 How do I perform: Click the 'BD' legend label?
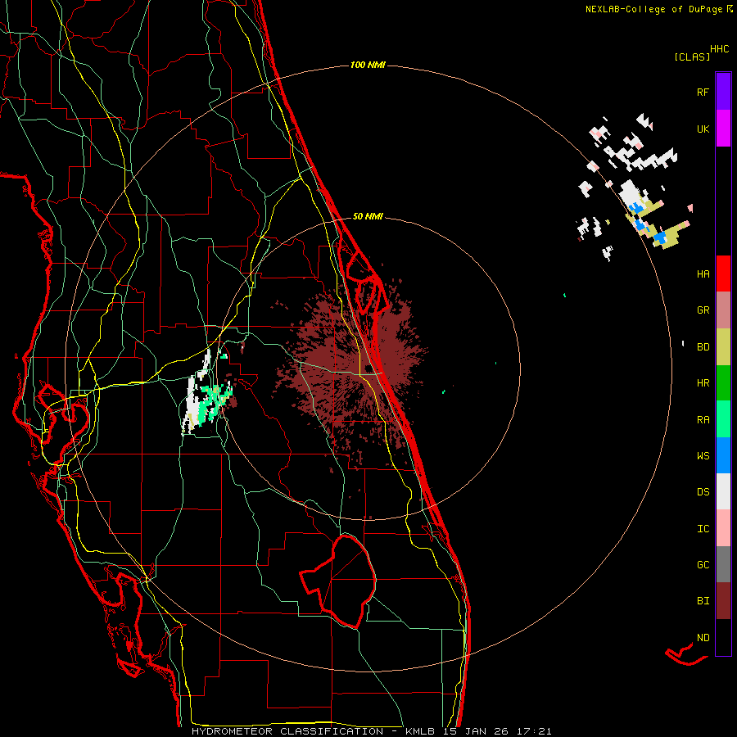click(x=703, y=347)
